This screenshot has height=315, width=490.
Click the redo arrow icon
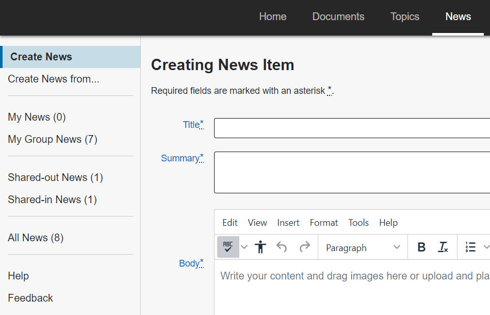point(305,247)
